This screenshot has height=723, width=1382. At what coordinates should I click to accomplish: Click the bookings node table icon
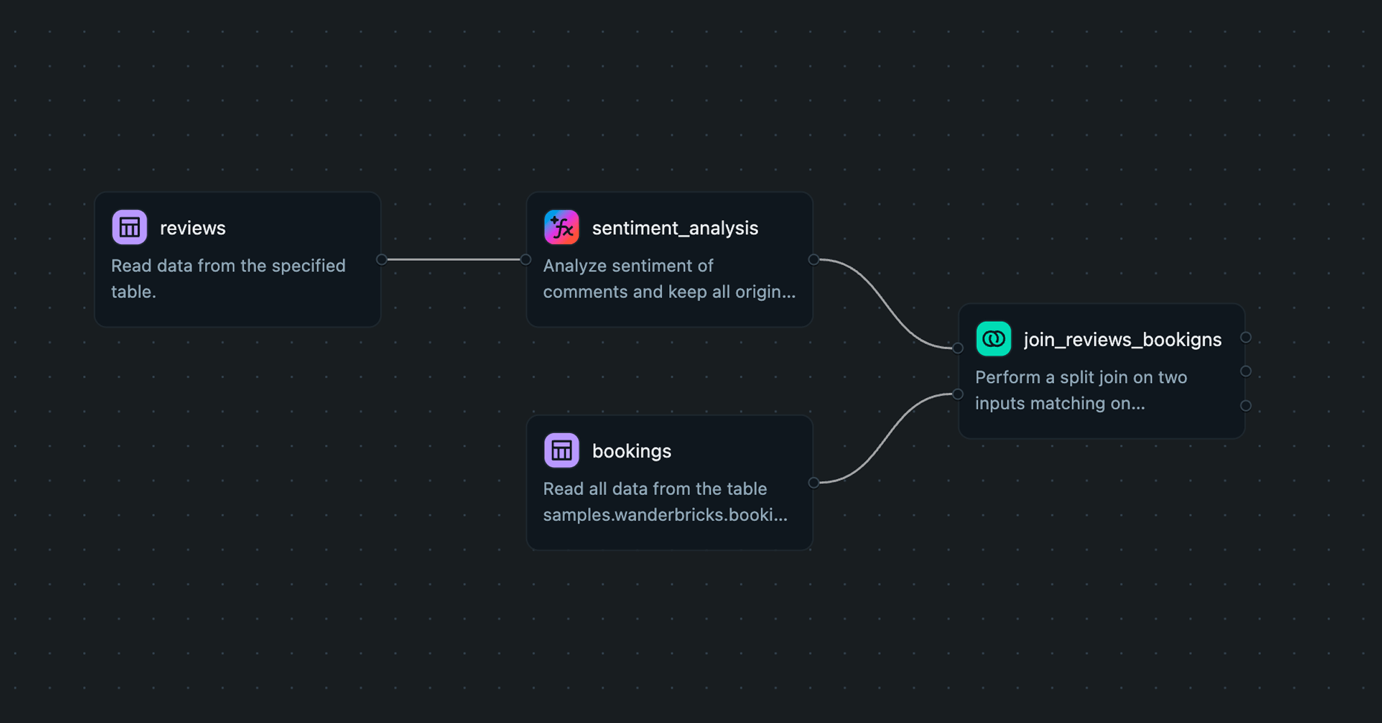pyautogui.click(x=561, y=450)
